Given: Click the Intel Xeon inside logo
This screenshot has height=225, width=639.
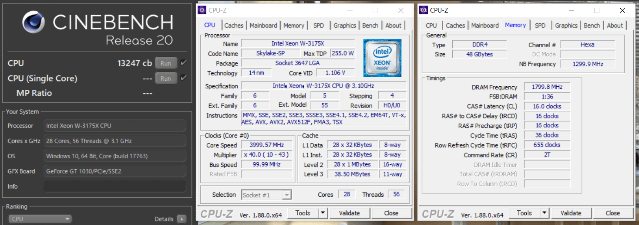Looking at the screenshot, I should coord(382,58).
